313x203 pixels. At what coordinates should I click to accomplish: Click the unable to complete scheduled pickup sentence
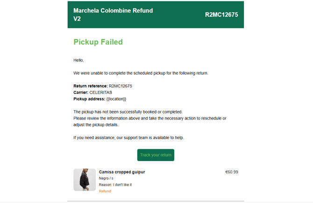point(141,73)
